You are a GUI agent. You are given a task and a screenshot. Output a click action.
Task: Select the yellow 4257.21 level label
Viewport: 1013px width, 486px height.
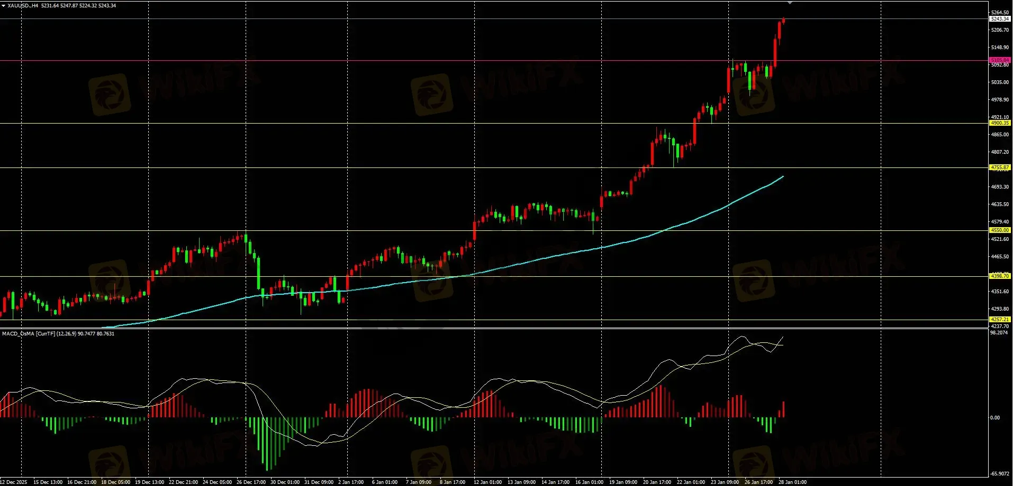[1000, 320]
